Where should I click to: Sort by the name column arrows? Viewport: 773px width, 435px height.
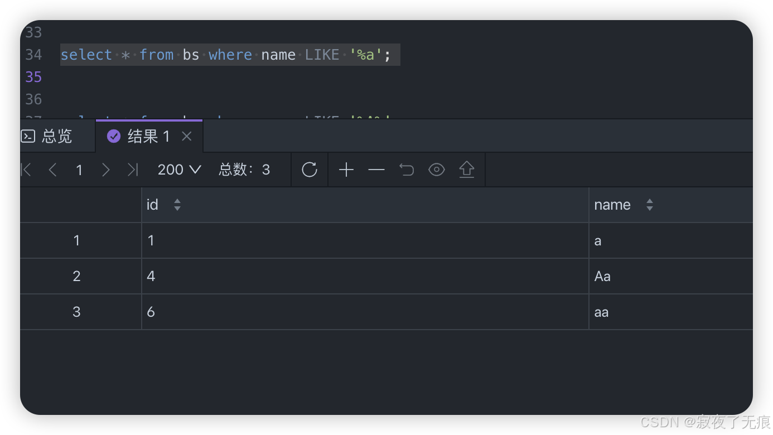[650, 205]
